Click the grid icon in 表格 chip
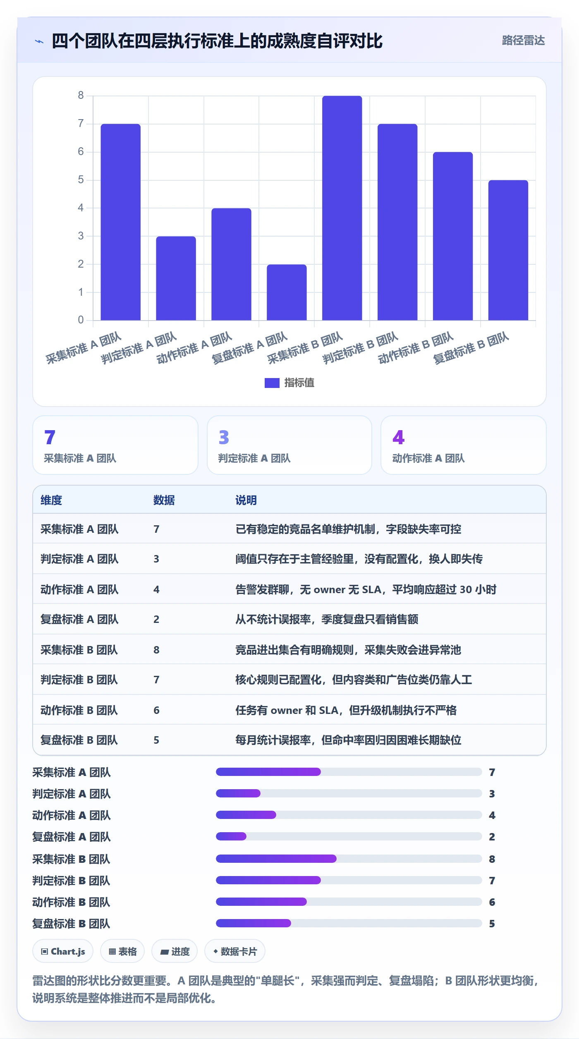Screen dimensions: 579x1039 (x=112, y=952)
